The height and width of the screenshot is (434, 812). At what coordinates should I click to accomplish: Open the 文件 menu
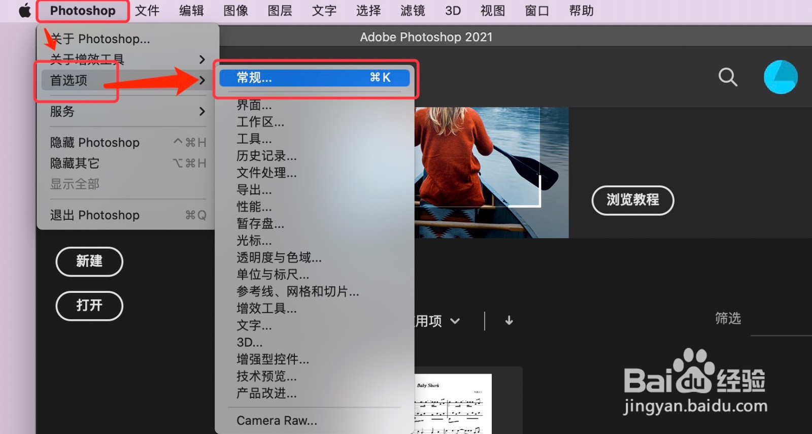coord(147,11)
